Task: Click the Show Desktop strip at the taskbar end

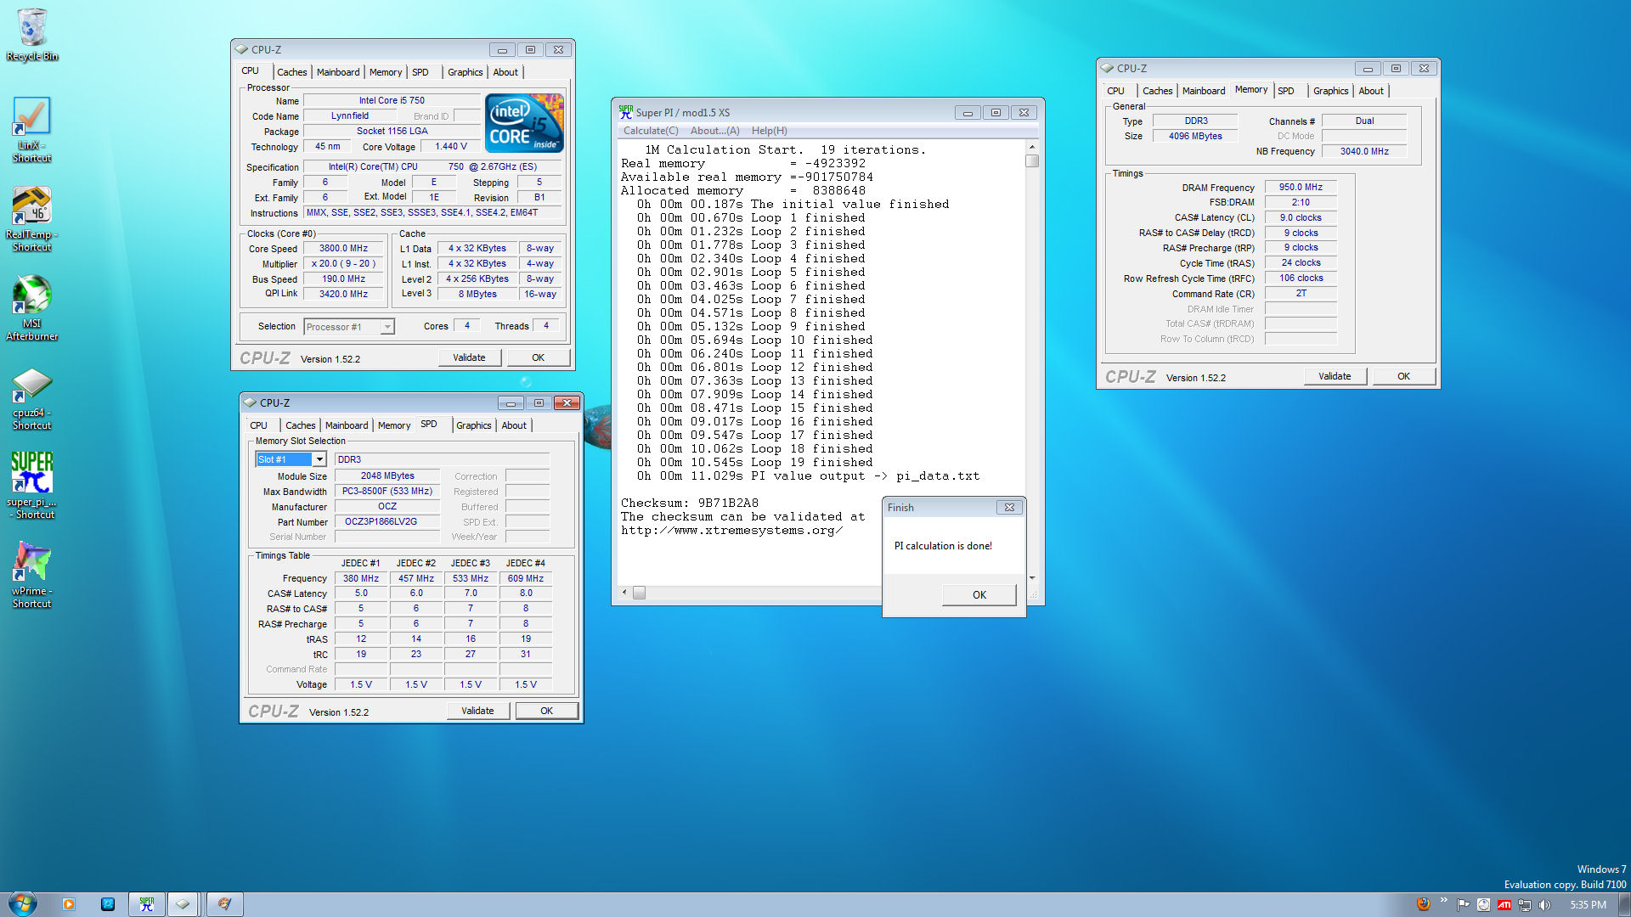Action: pos(1624,904)
